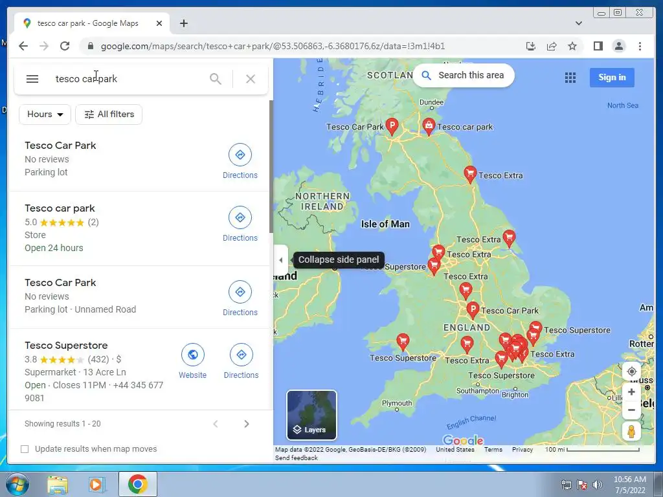The width and height of the screenshot is (663, 497).
Task: Collapse the side panel arrow
Action: pos(281,260)
